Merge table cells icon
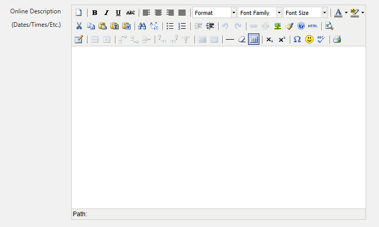Screen dimensions: 379x227 point(214,39)
